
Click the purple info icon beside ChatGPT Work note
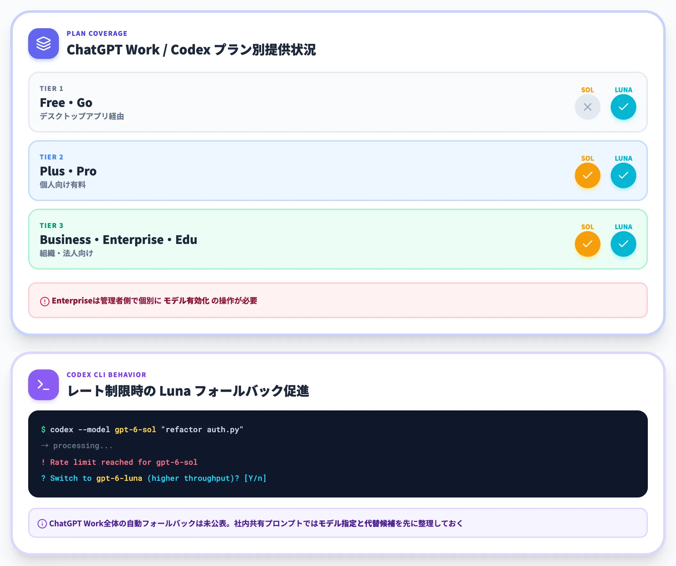tap(42, 524)
